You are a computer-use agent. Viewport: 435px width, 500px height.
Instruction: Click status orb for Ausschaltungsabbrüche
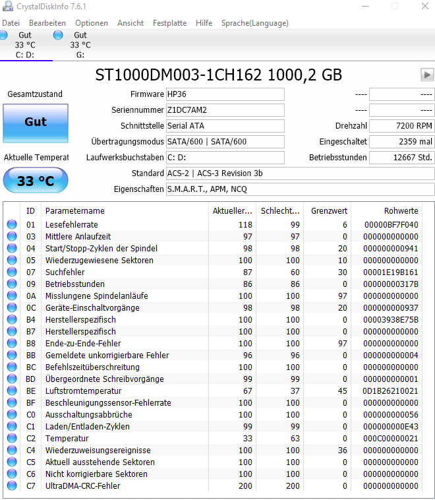point(12,414)
